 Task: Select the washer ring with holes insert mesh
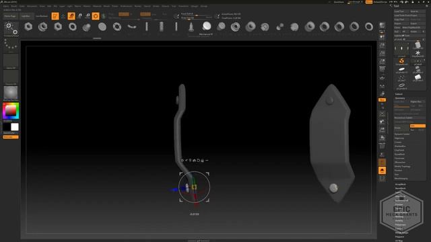pyautogui.click(x=117, y=27)
